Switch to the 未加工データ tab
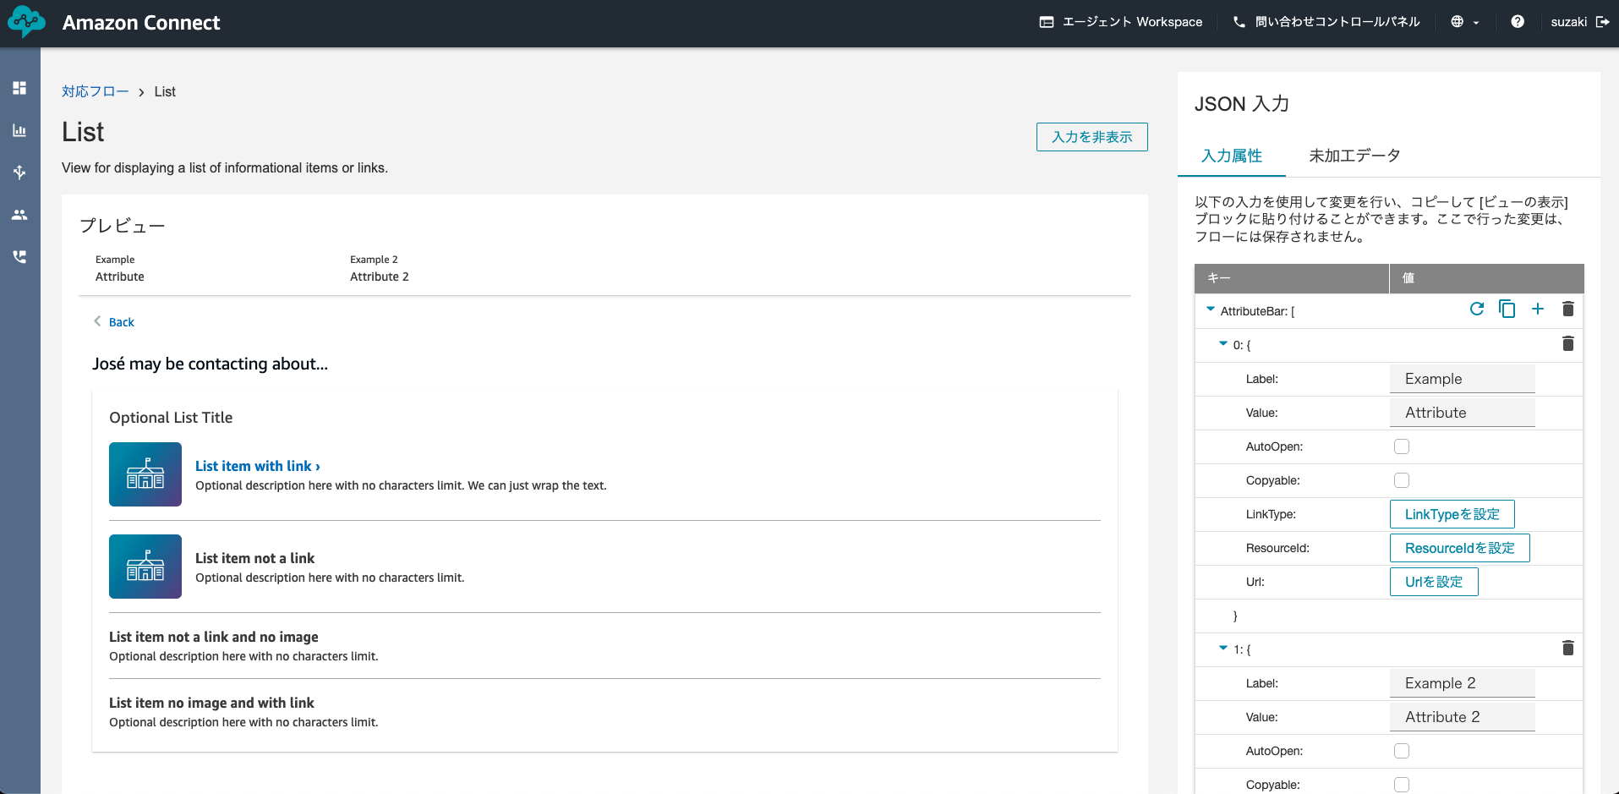The width and height of the screenshot is (1619, 794). pos(1354,156)
